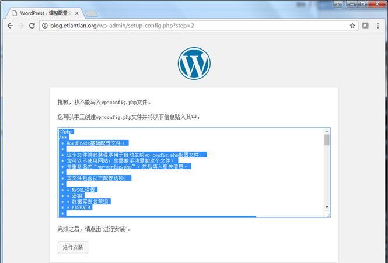The width and height of the screenshot is (388, 263).
Task: Click the Chrome user profile icon
Action: [x=337, y=3]
